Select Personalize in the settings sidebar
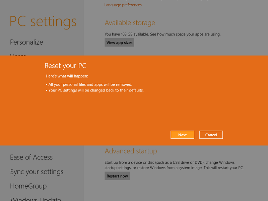Viewport: 268px width, 201px height. (x=26, y=42)
